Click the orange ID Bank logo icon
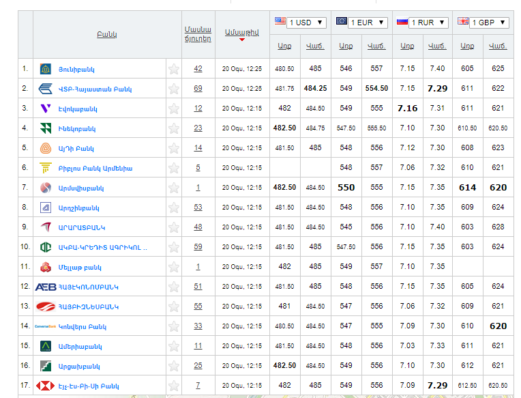521x398 pixels. coord(46,148)
